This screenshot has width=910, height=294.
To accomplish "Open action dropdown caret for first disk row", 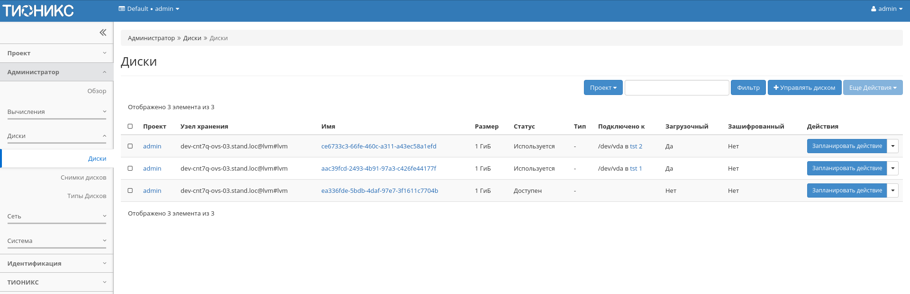I will [892, 146].
